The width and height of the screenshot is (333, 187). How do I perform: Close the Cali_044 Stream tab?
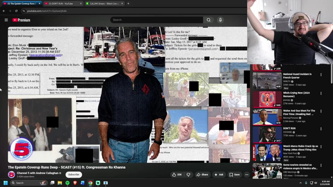[x=122, y=4]
